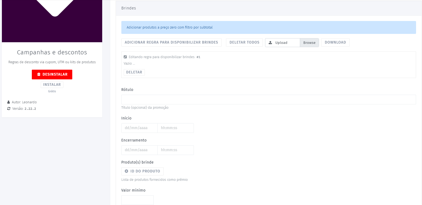Click the Browse file button
This screenshot has width=422, height=205.
click(x=309, y=43)
